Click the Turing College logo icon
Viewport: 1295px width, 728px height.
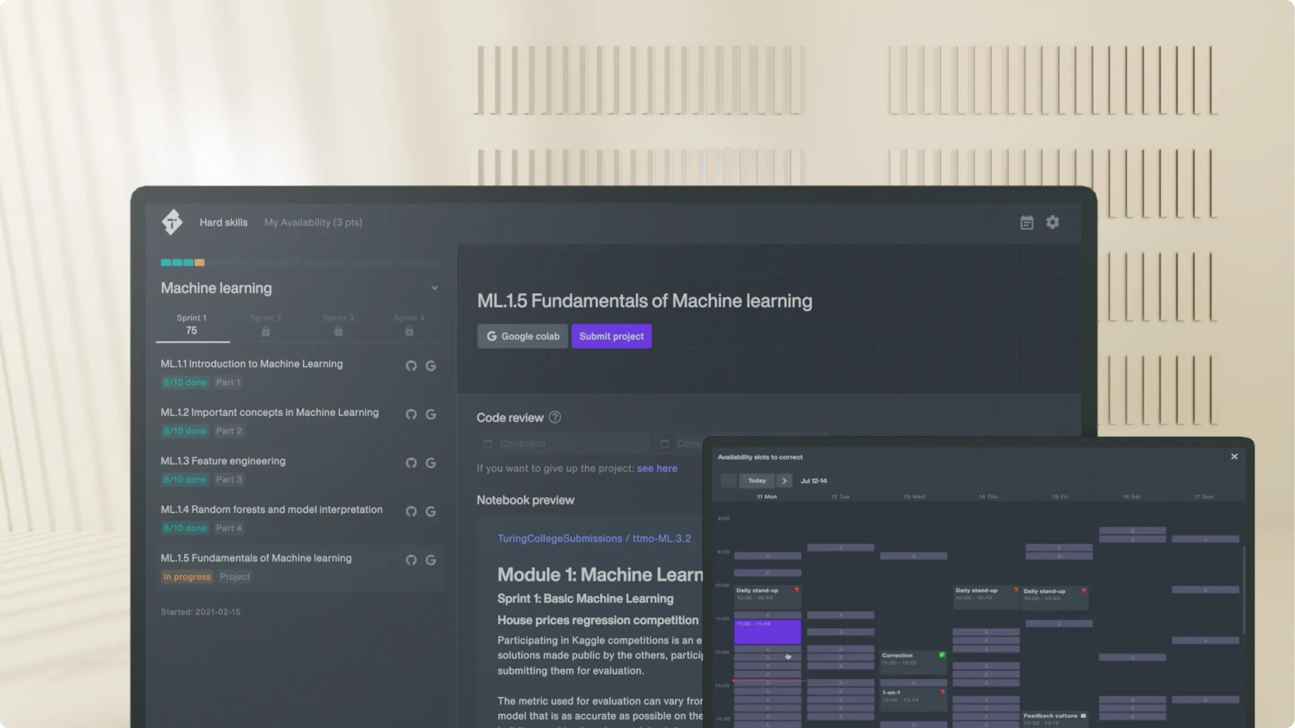(x=172, y=222)
